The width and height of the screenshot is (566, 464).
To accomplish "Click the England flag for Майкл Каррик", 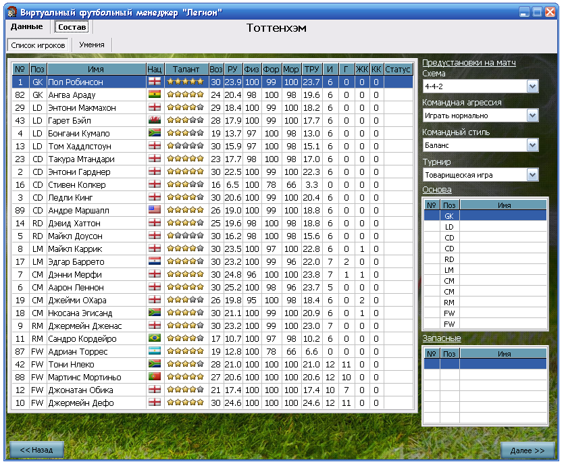I will tap(155, 249).
